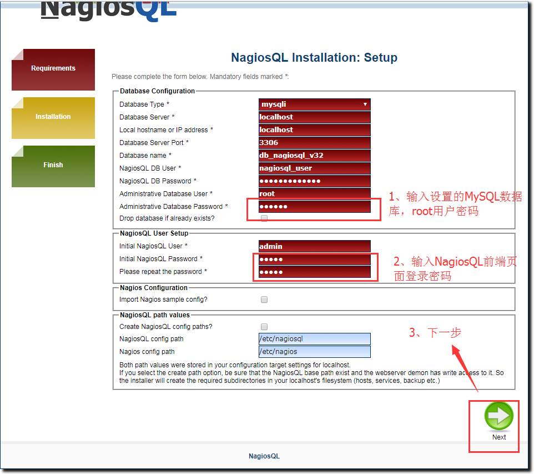Click the Database Server localhost field
The height and width of the screenshot is (474, 534).
(x=314, y=117)
